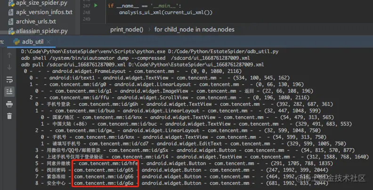Screen dimensions: 373x190
Task: Click 'for child_node in node.nodes' breadcrumb
Action: (195, 30)
